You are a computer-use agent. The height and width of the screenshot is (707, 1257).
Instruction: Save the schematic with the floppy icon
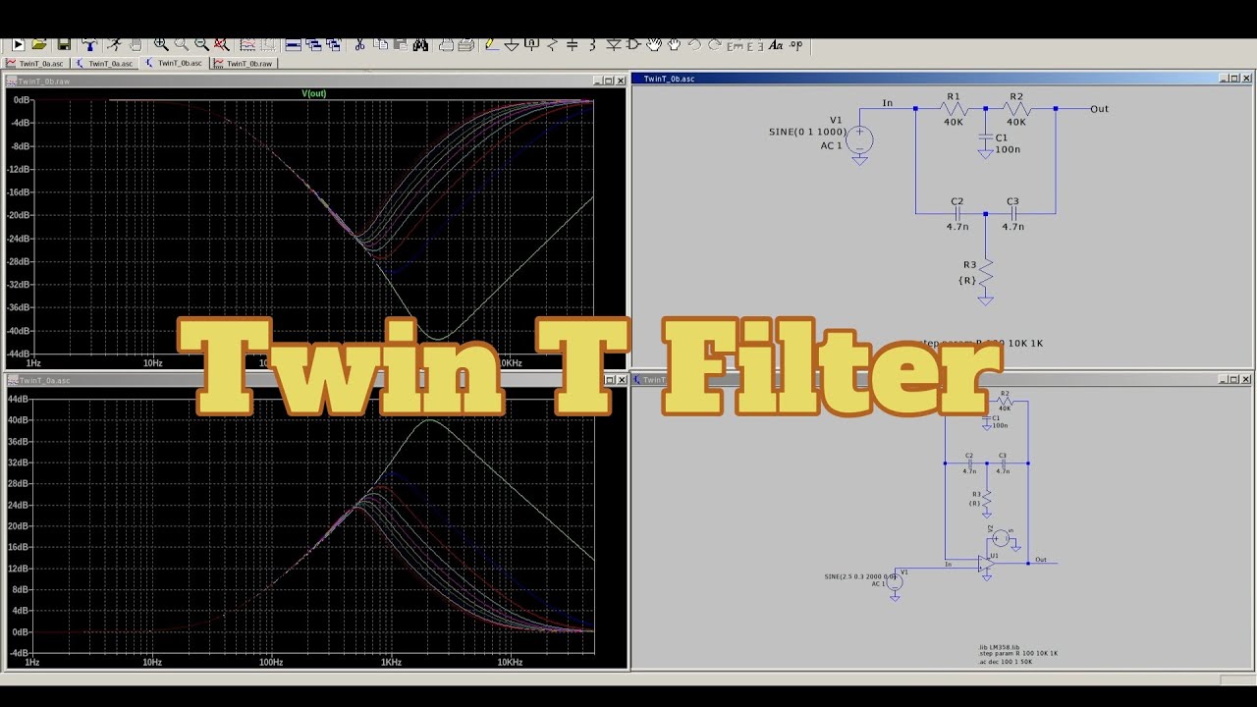(64, 44)
